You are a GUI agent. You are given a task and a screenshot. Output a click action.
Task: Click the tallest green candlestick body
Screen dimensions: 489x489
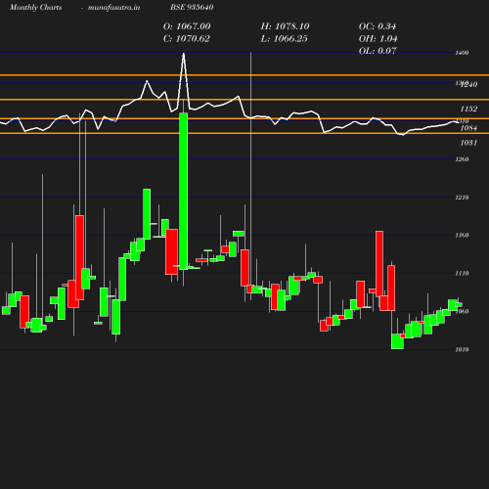(x=184, y=191)
